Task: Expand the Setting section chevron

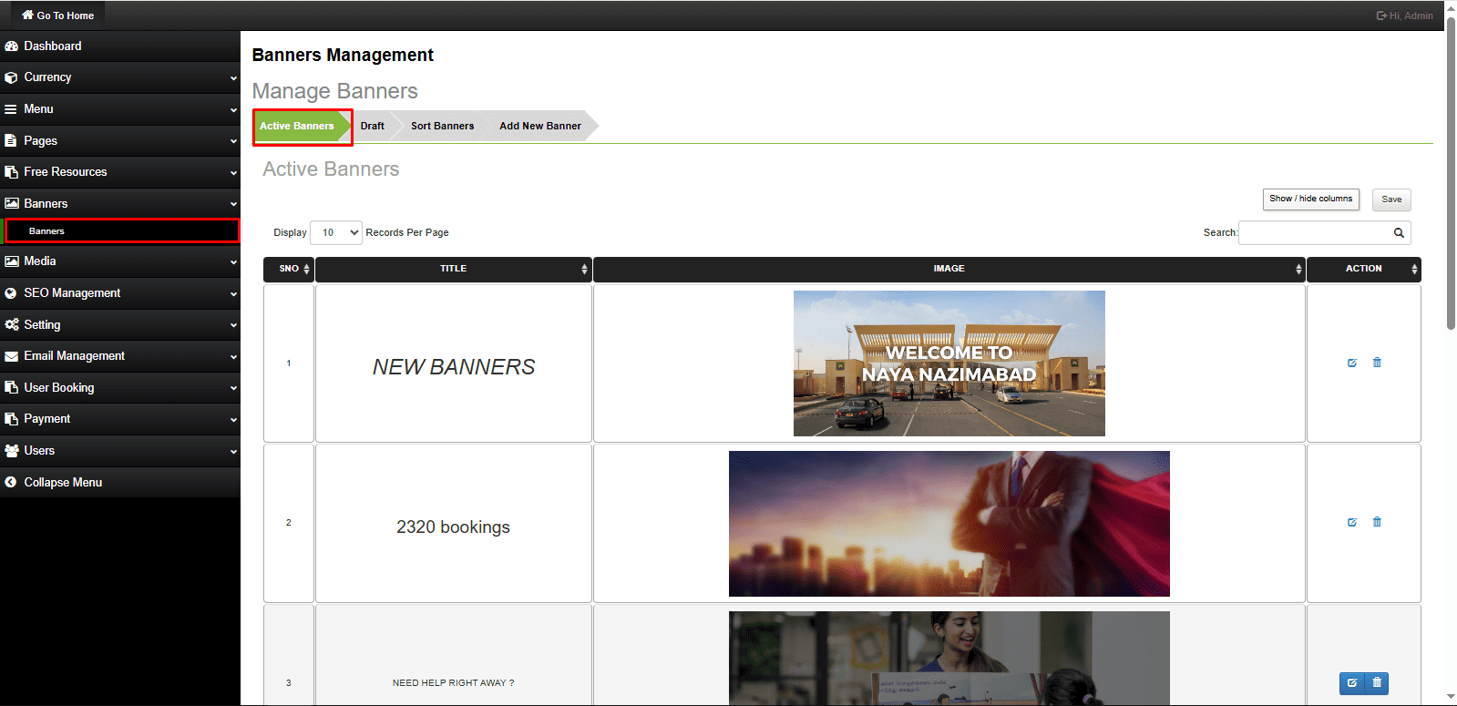Action: click(233, 325)
